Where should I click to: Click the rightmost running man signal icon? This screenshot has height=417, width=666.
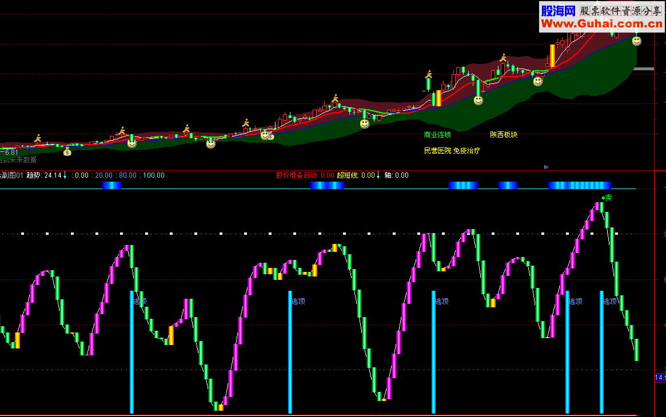pos(503,58)
